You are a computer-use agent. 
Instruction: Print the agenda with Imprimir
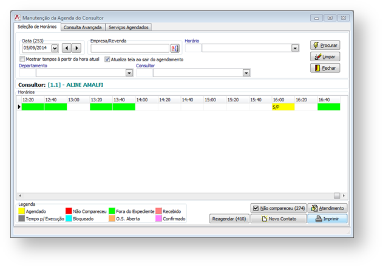point(327,218)
